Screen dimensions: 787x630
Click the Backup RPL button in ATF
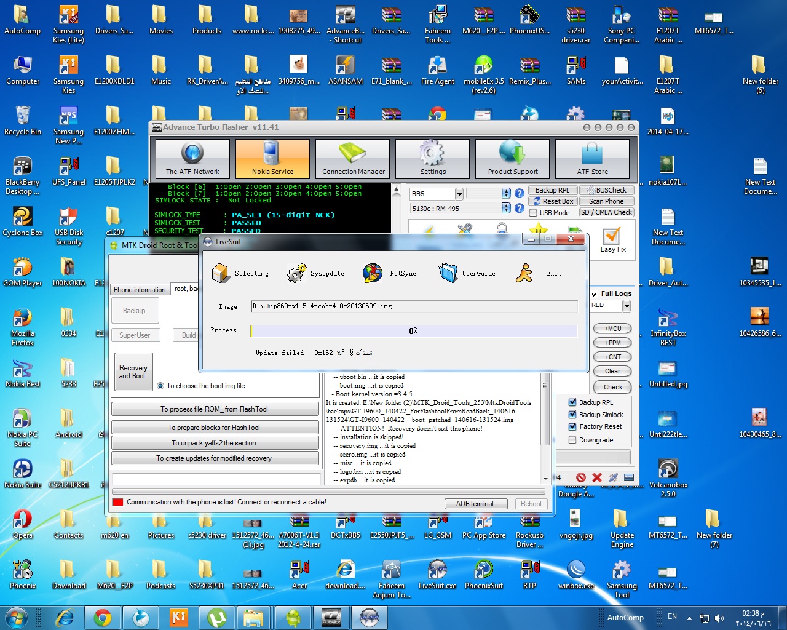(x=552, y=190)
